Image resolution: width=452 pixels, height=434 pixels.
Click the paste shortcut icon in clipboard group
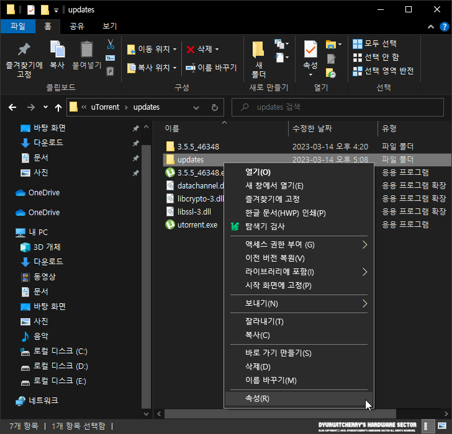pyautogui.click(x=111, y=71)
